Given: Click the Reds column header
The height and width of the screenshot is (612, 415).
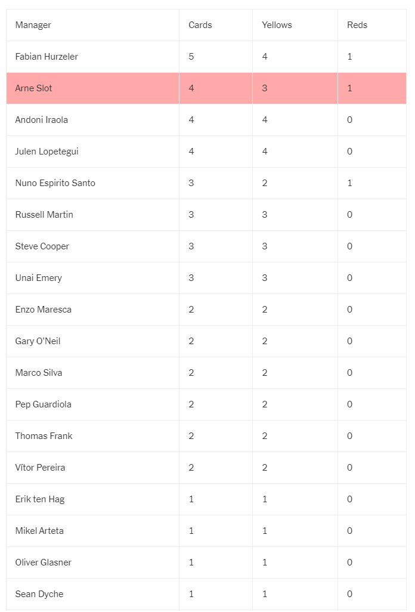Looking at the screenshot, I should coord(357,25).
